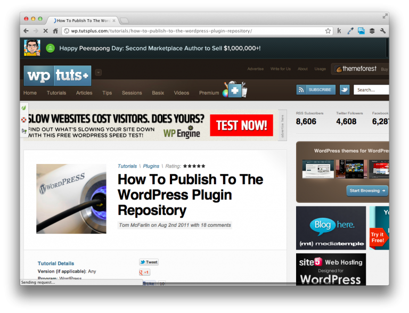This screenshot has height=313, width=409.
Task: Stop page loading with the X button
Action: (x=45, y=31)
